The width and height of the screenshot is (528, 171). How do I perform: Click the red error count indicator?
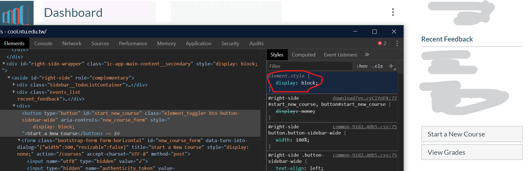(382, 44)
